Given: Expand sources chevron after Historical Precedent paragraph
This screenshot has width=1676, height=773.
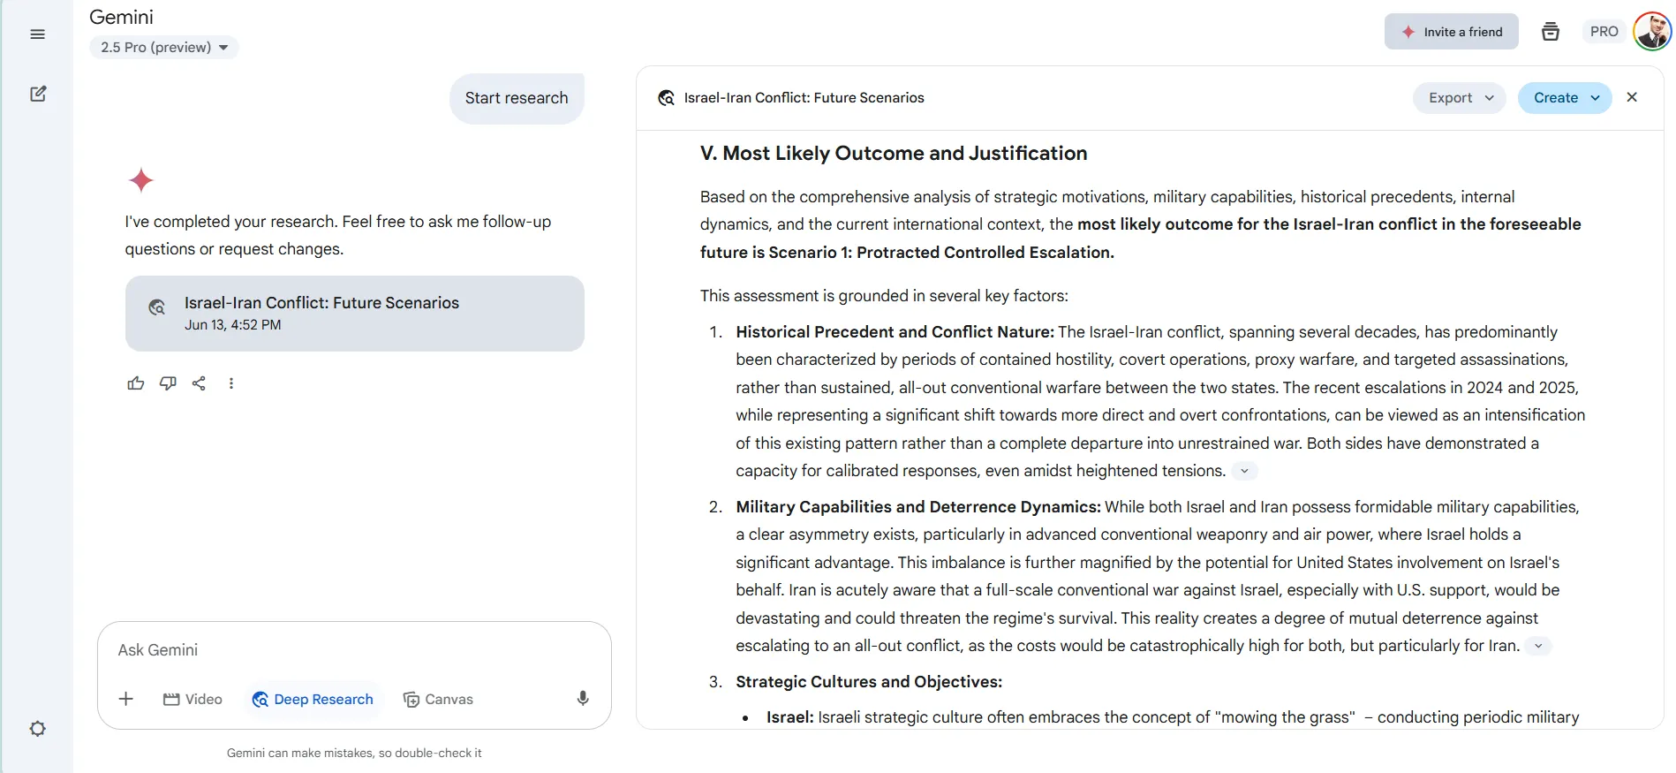Looking at the screenshot, I should pos(1244,471).
